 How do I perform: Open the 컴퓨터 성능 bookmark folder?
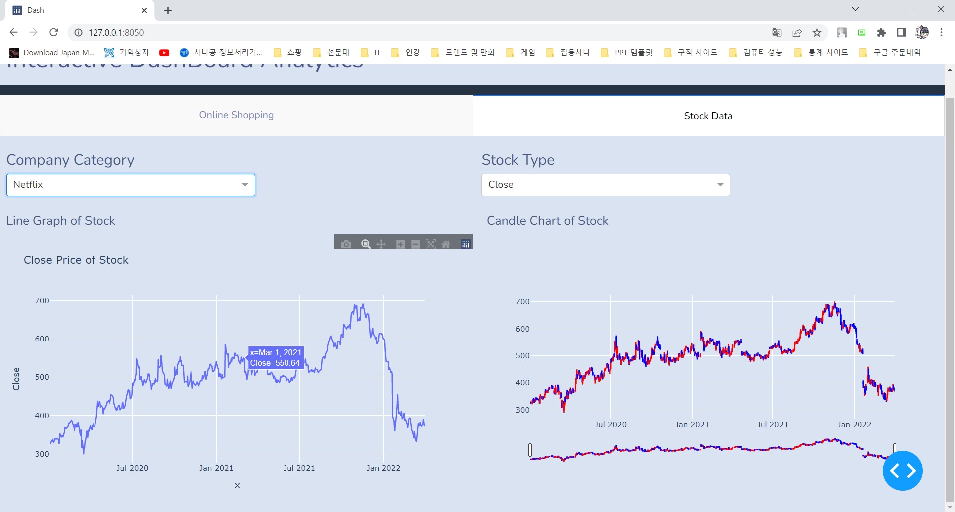[x=756, y=53]
